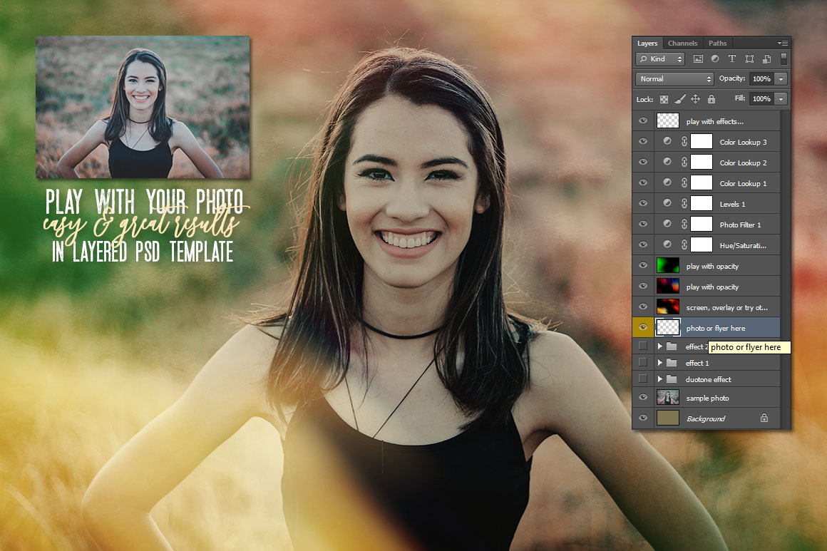Click the Background layer color thumbnail
Viewport: 827px width, 551px height.
[x=667, y=418]
